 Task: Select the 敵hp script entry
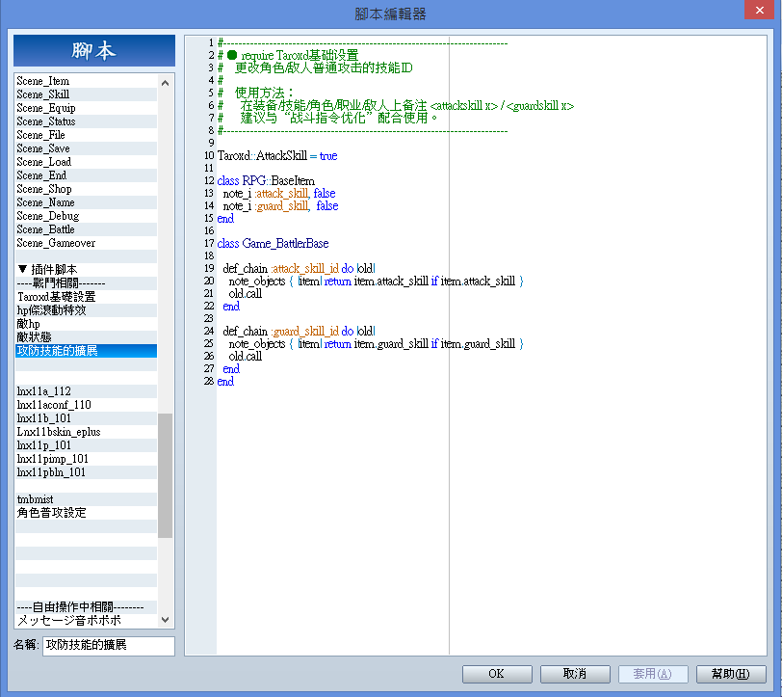87,324
